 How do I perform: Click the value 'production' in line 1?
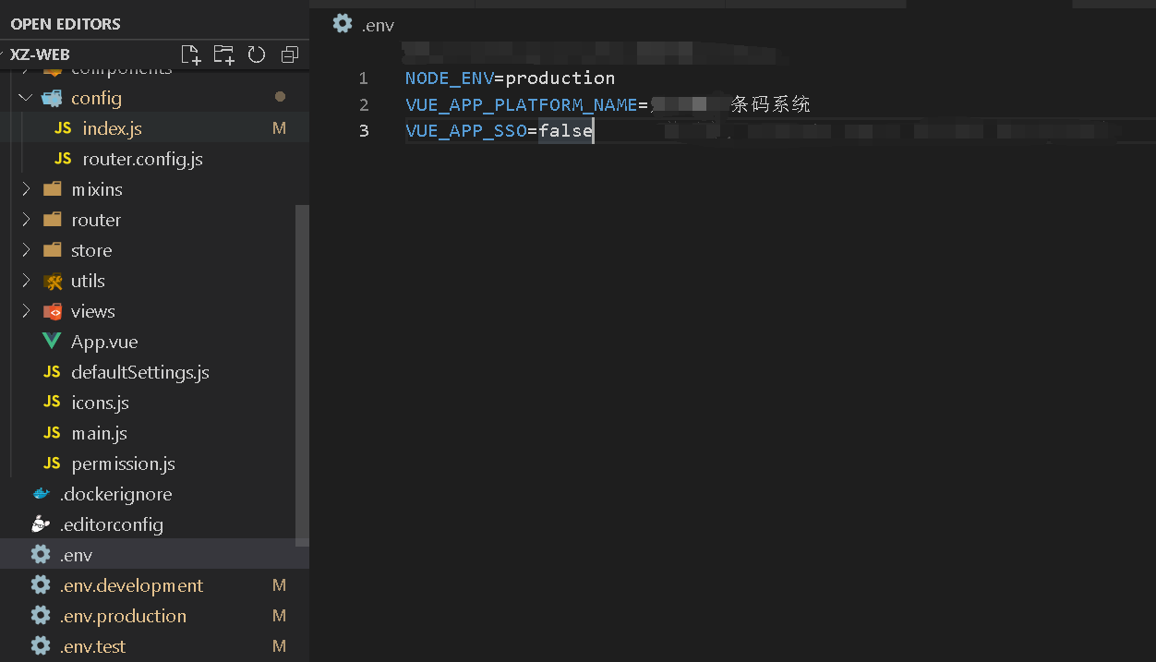click(560, 78)
